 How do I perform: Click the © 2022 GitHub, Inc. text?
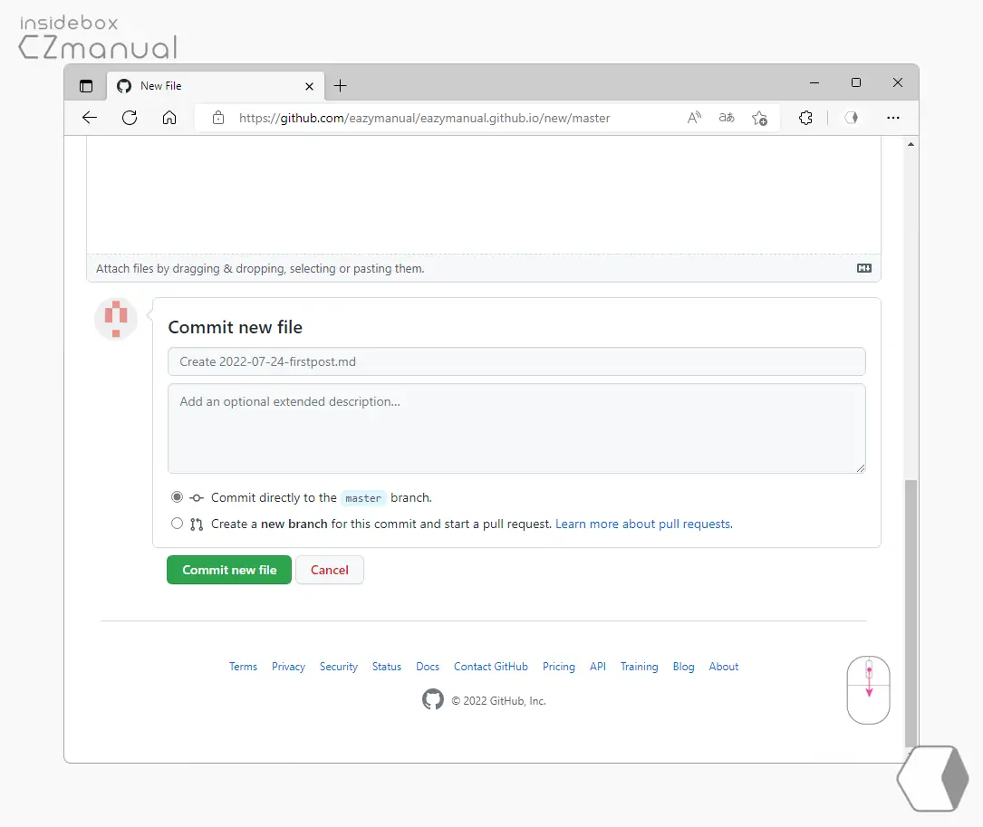[x=498, y=701]
